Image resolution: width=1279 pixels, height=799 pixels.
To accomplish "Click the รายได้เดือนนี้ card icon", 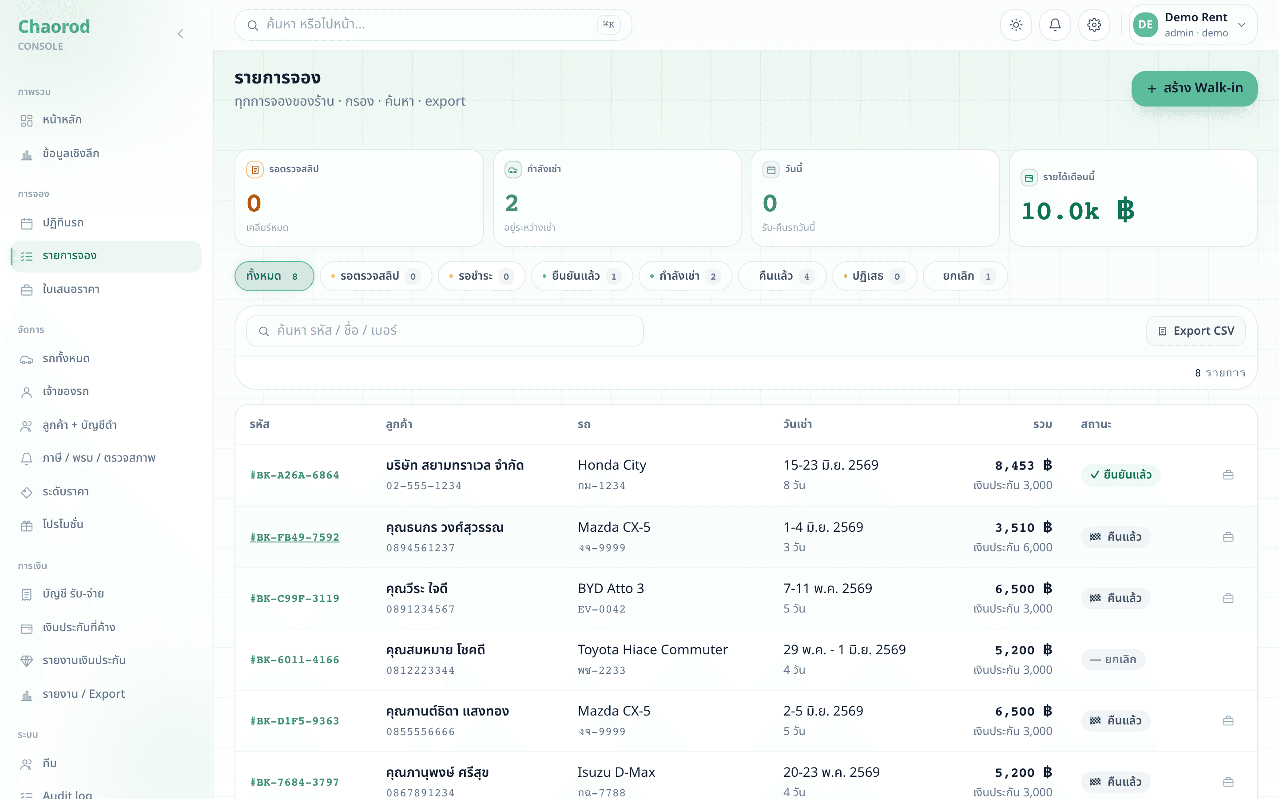I will 1029,178.
